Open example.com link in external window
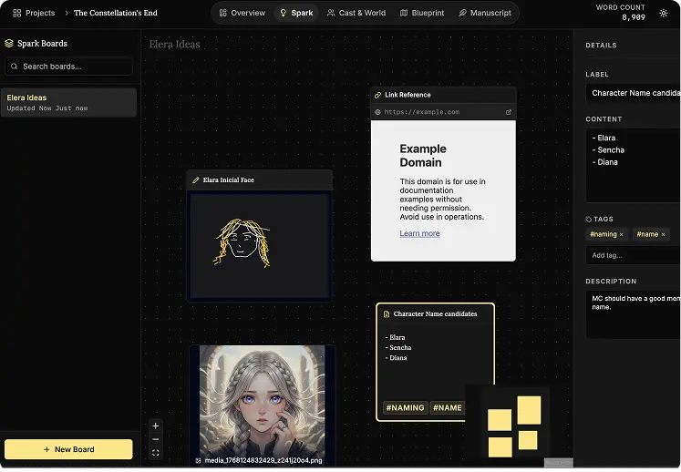This screenshot has height=472, width=681. pyautogui.click(x=509, y=112)
